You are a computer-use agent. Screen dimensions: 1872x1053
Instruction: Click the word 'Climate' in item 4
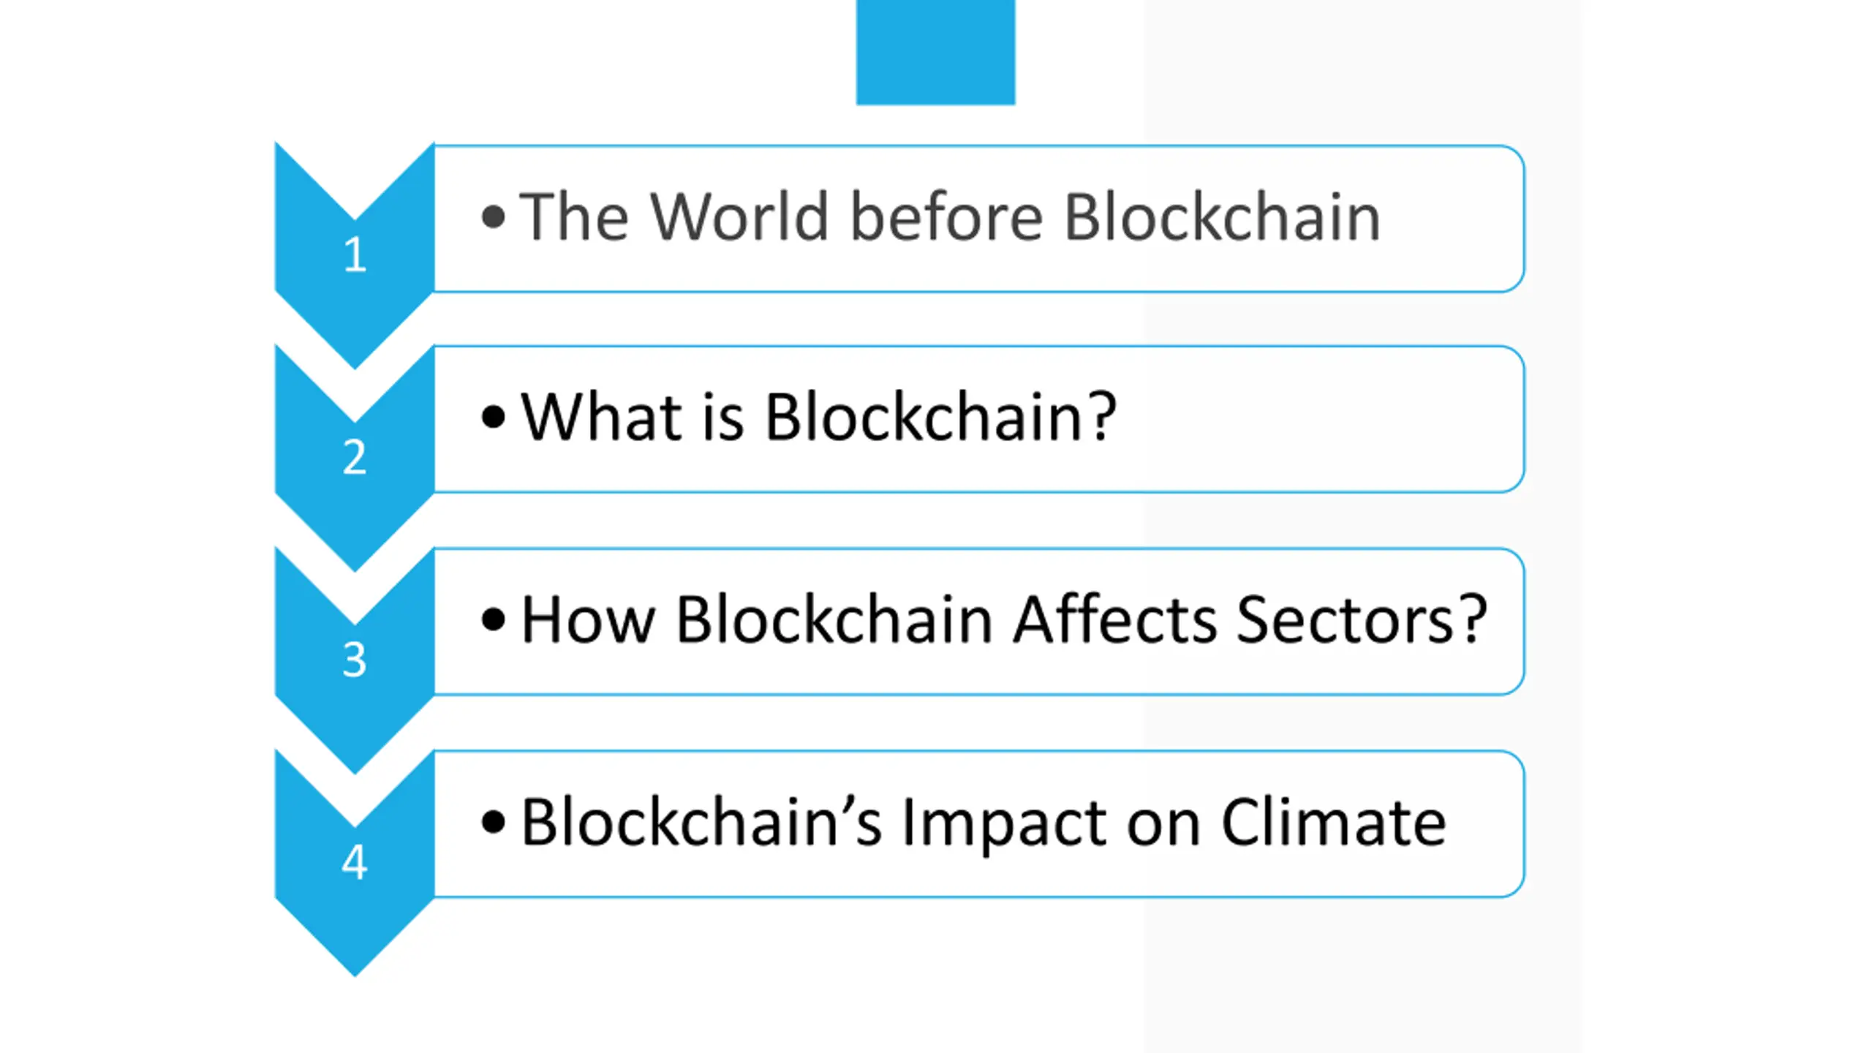1334,822
